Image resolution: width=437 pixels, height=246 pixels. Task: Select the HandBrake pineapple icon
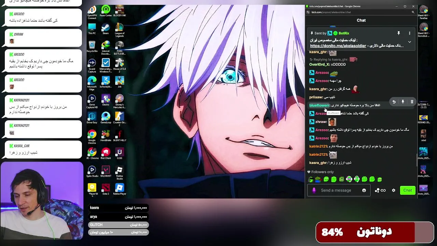(x=106, y=136)
